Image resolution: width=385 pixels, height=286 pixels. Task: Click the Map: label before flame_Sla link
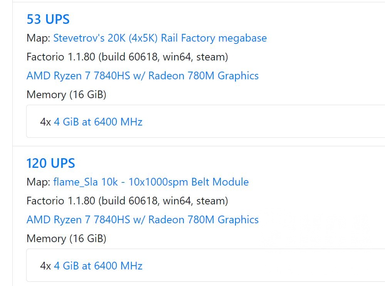click(x=39, y=182)
